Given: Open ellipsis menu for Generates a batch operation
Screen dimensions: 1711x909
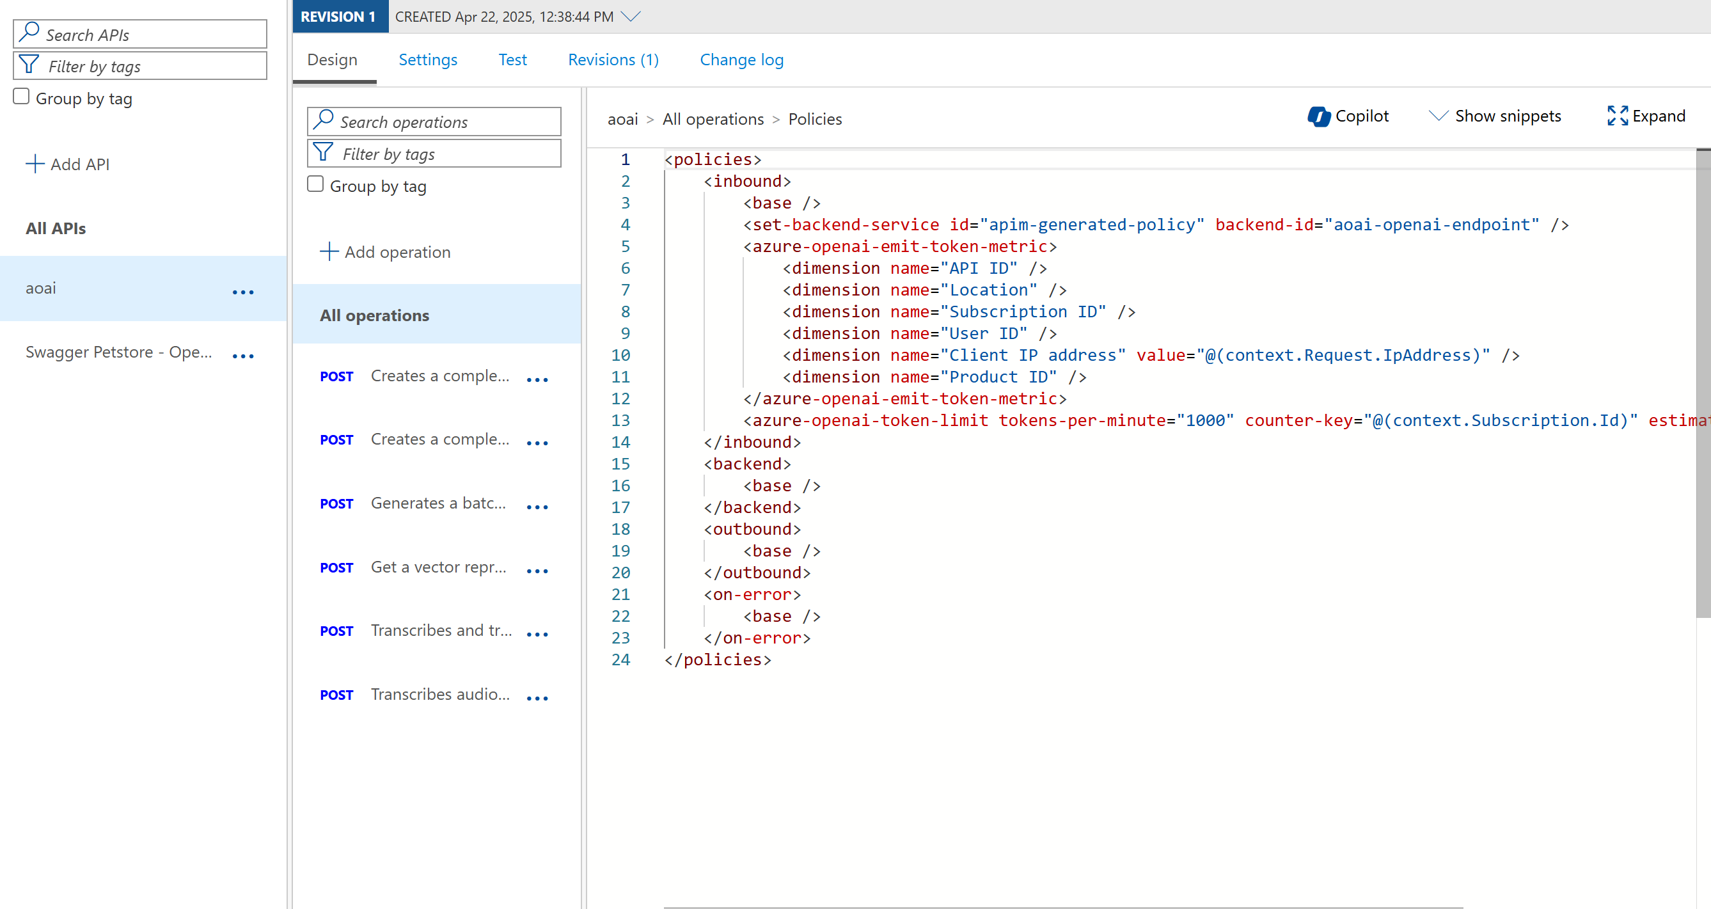Looking at the screenshot, I should pos(537,507).
